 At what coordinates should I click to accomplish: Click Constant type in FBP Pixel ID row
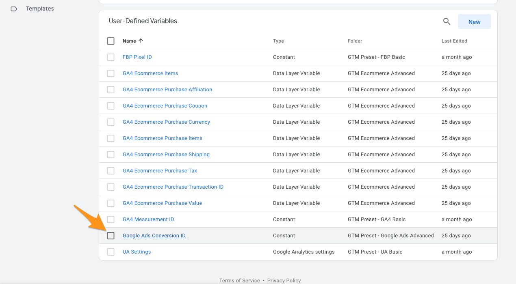(x=284, y=57)
